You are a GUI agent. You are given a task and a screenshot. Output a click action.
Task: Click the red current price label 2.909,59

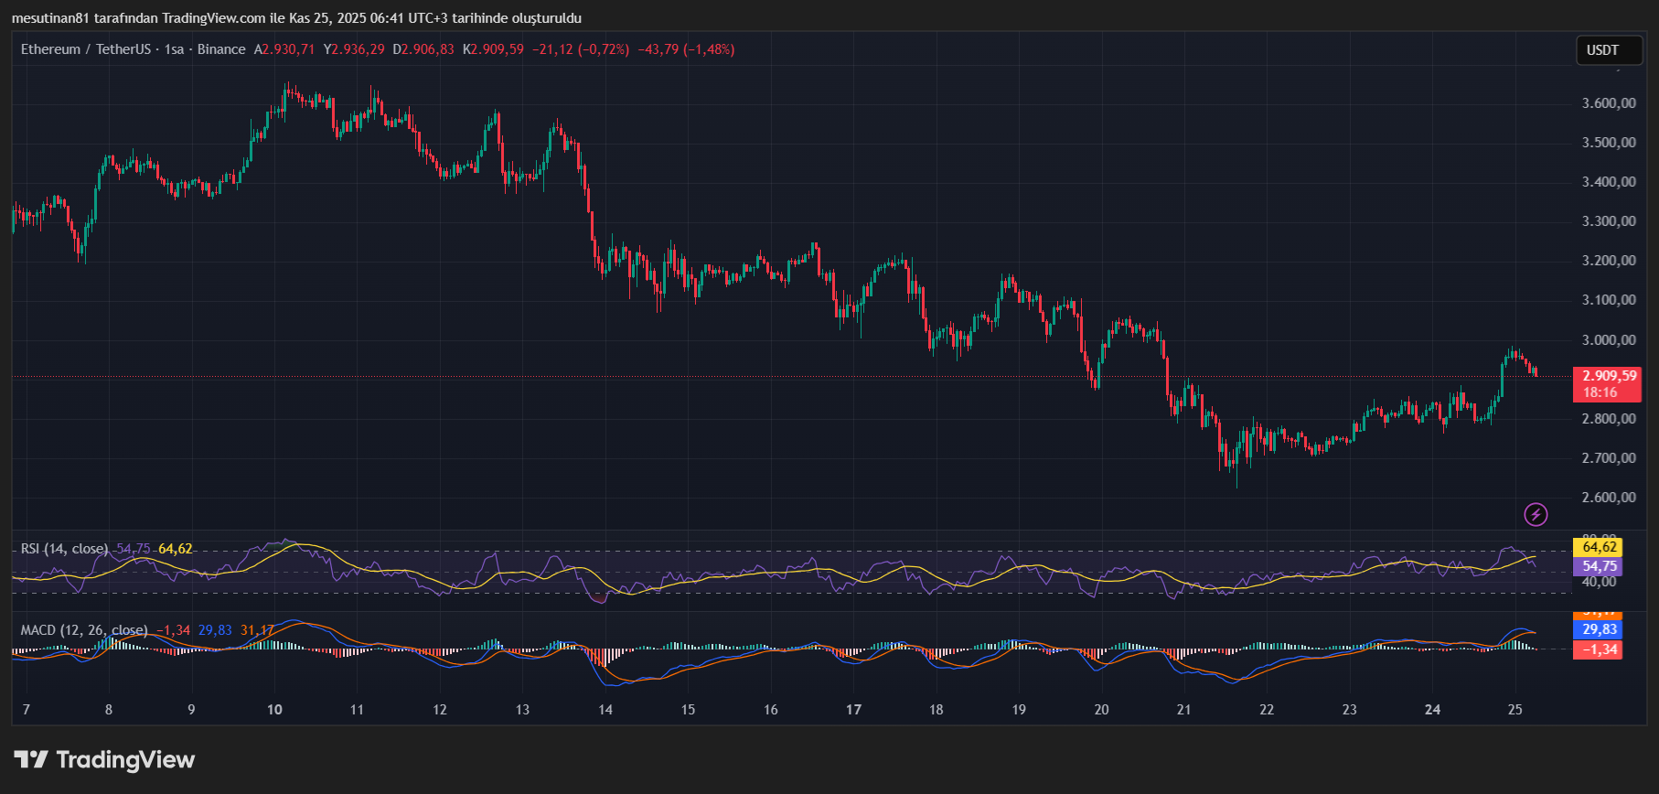point(1607,376)
